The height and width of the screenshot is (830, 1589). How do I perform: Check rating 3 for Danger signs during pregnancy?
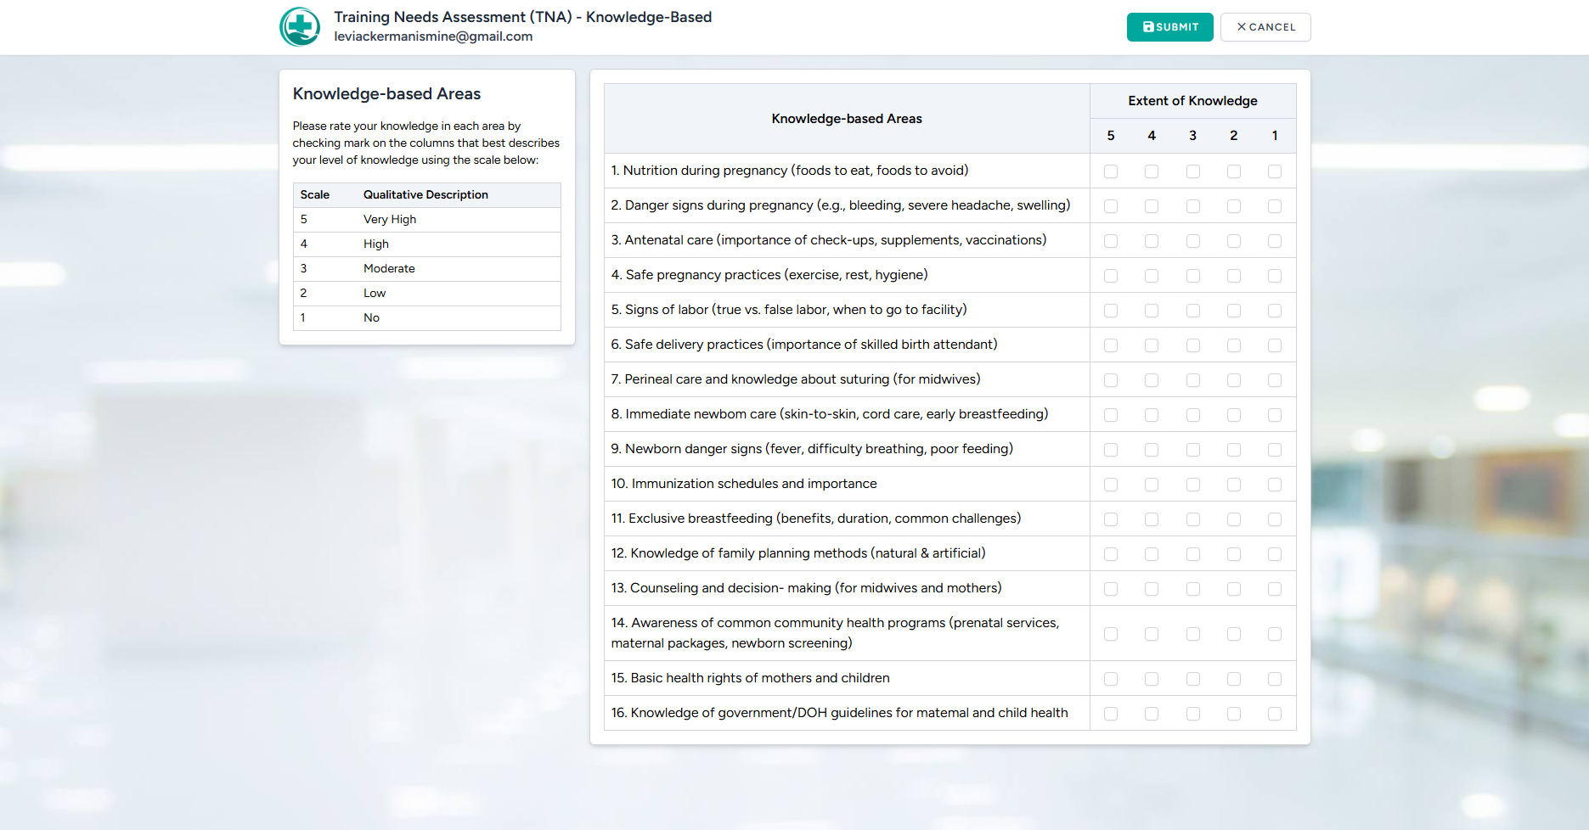click(x=1192, y=205)
